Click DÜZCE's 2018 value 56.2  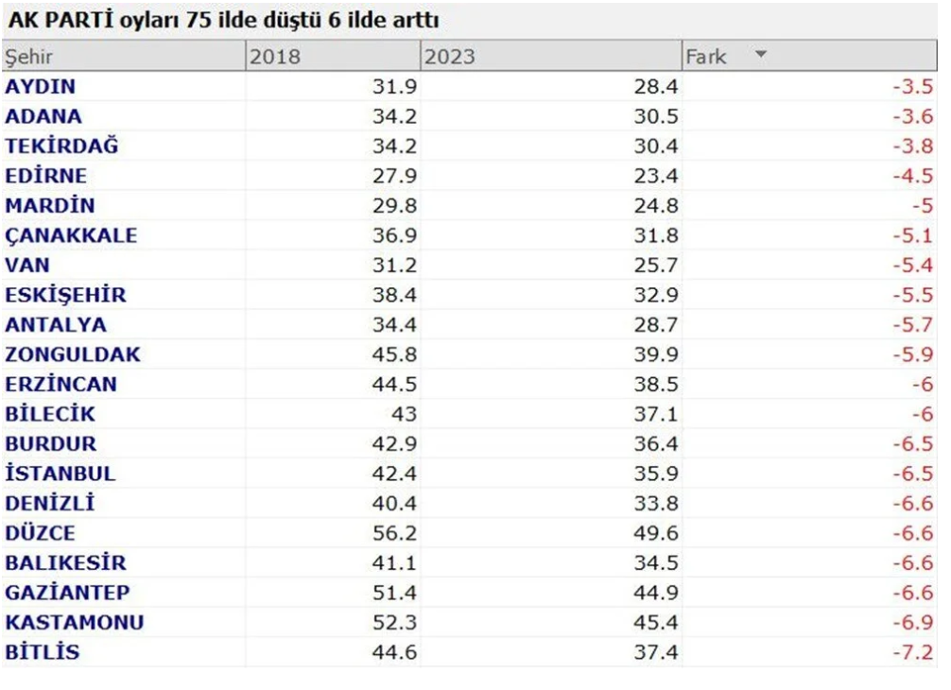coord(398,533)
